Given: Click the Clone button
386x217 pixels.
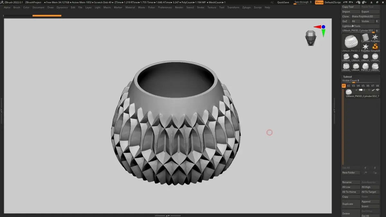Looking at the screenshot, I should click(346, 16).
